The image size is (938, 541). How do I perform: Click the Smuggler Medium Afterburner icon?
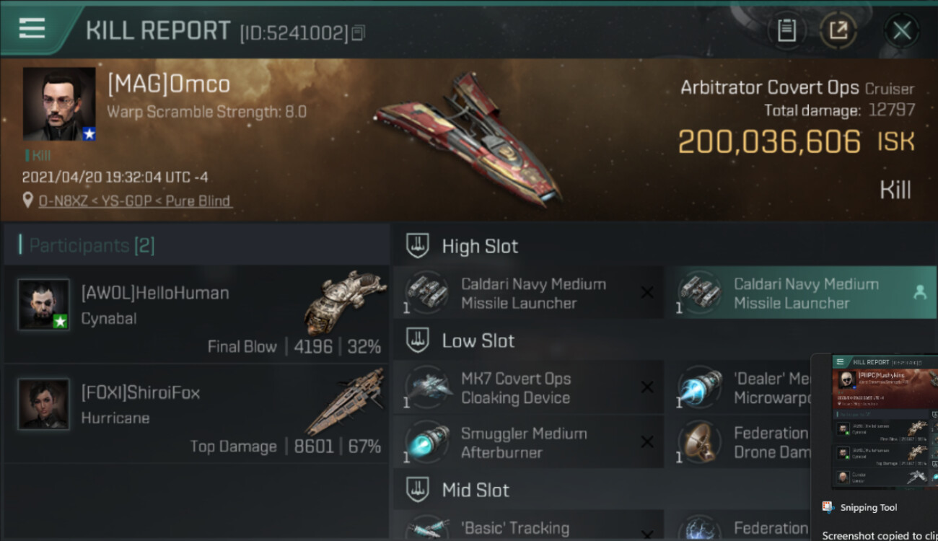[x=428, y=442]
